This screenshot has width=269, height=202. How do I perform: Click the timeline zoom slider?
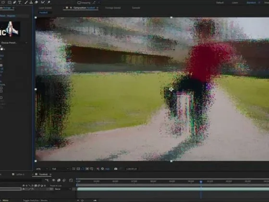(83, 200)
